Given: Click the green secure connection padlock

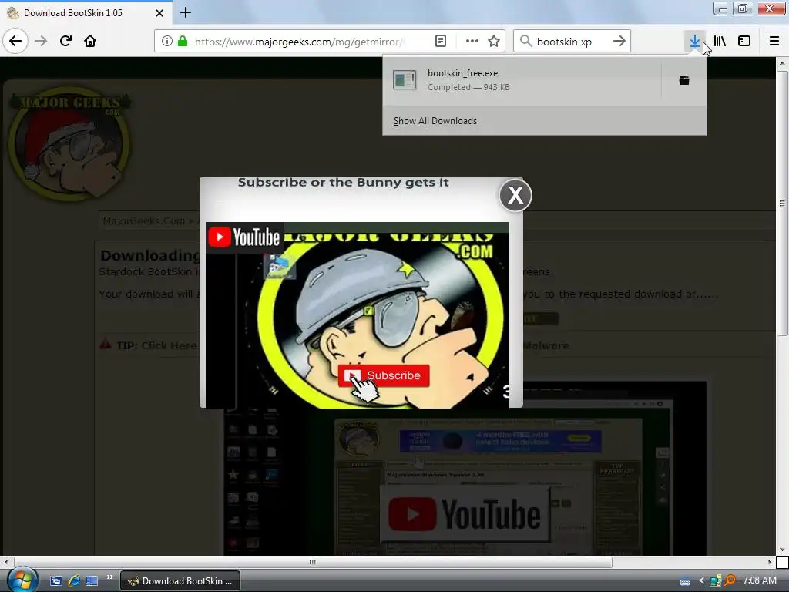Looking at the screenshot, I should (183, 42).
